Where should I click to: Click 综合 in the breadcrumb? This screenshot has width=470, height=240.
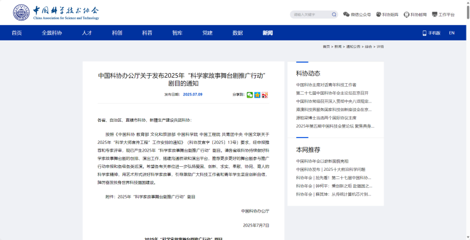368,47
